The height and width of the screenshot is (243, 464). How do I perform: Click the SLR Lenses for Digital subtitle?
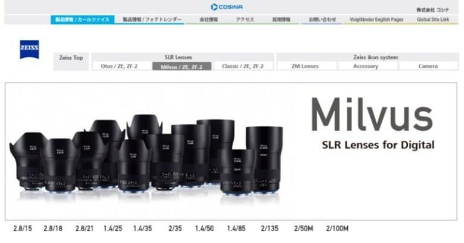378,145
